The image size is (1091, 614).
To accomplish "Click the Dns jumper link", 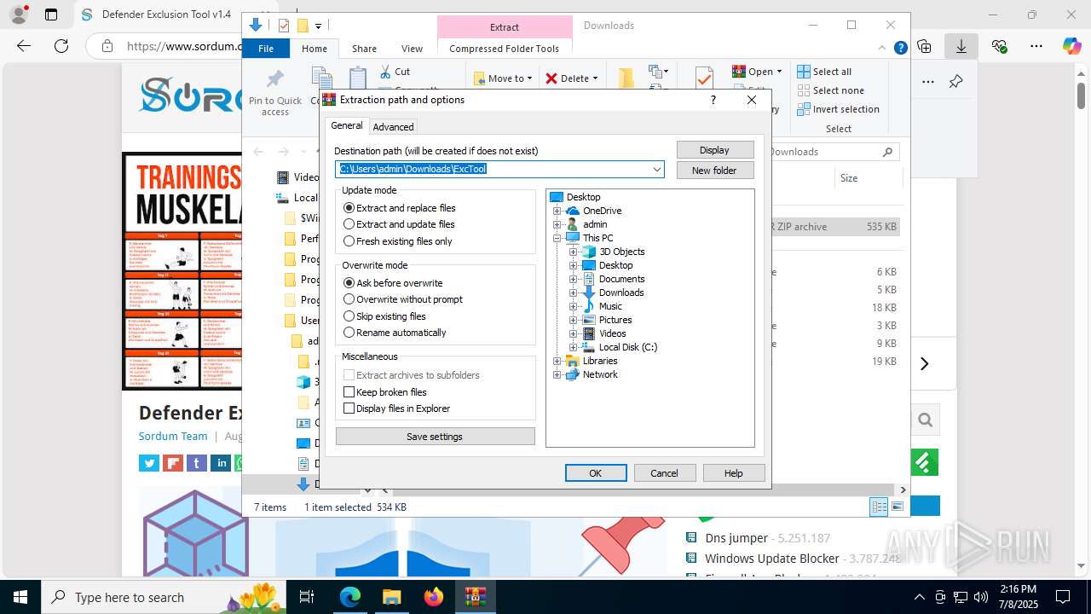I will click(x=736, y=538).
